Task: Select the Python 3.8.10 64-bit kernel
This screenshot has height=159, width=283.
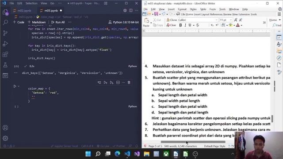Action: tap(124, 22)
